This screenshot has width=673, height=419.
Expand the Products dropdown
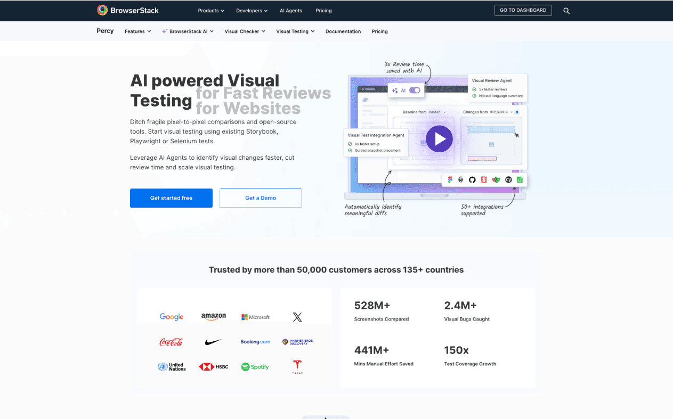coord(211,11)
